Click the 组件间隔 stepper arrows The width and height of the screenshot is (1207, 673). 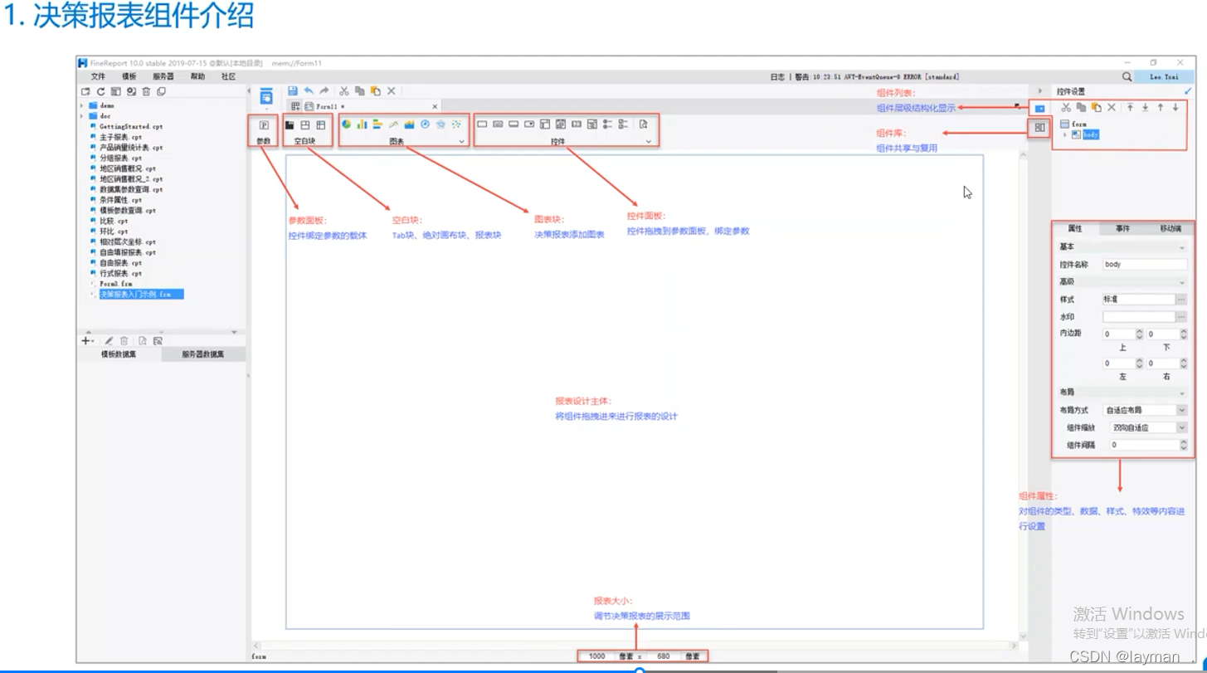1182,445
